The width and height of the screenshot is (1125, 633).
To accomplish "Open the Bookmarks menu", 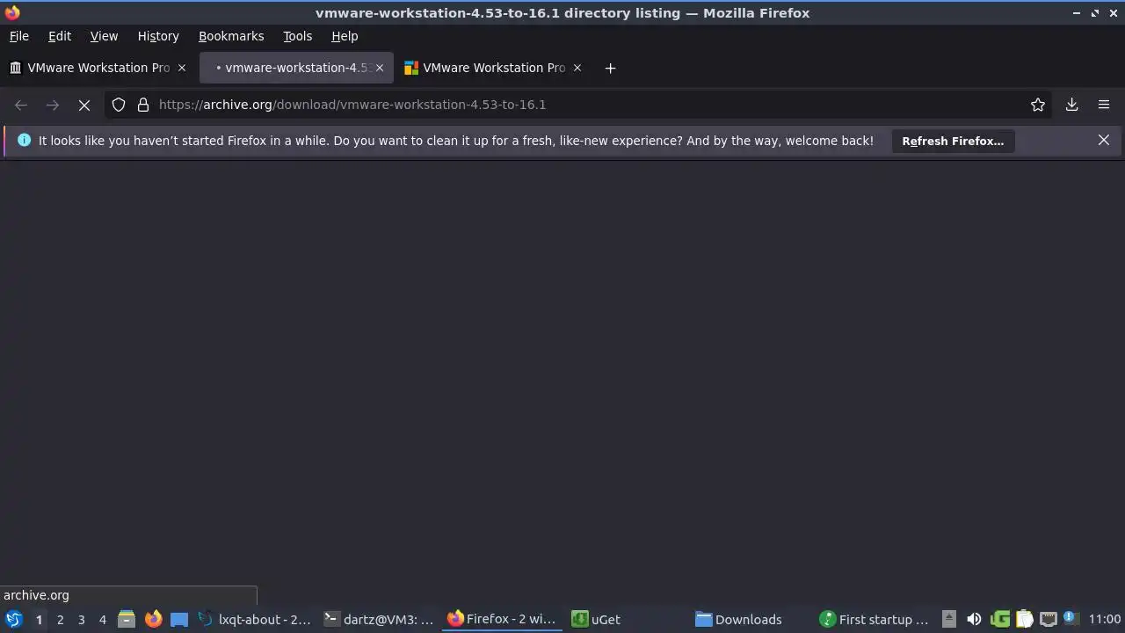I will click(x=231, y=36).
